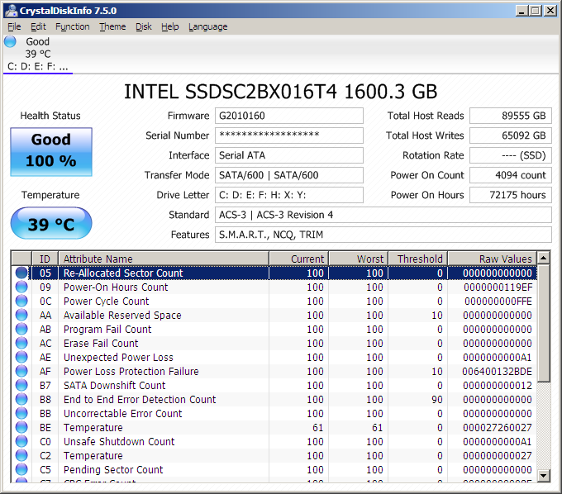Image resolution: width=562 pixels, height=494 pixels.
Task: Click the scrollbar down arrow in attribute list
Action: [544, 476]
